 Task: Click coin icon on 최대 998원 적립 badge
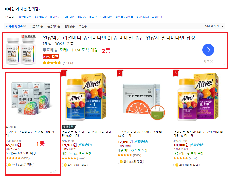point(65,165)
